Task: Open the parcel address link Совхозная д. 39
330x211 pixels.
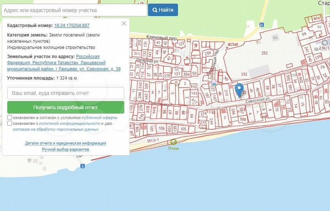Action: (x=64, y=63)
